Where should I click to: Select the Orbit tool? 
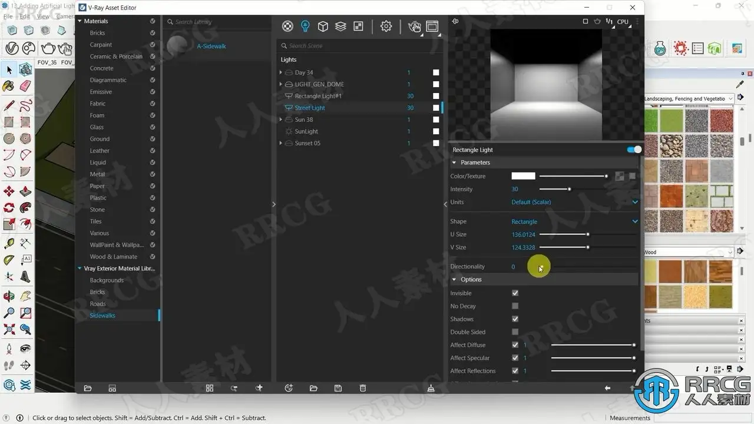[x=9, y=296]
